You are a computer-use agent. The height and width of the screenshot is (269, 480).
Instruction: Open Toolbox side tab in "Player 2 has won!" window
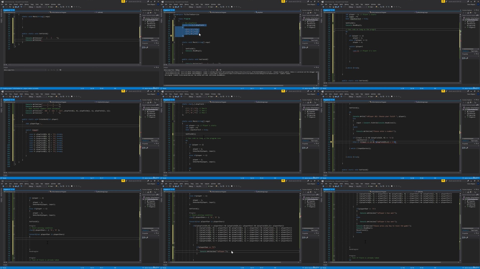pos(322,200)
